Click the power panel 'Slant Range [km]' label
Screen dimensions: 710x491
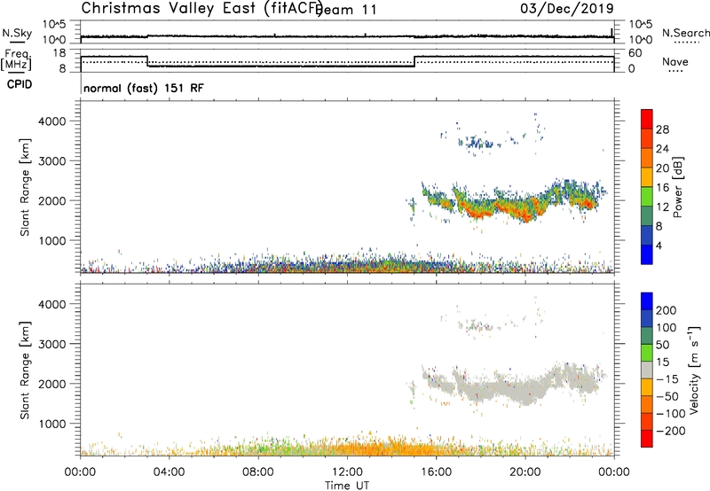coord(25,187)
